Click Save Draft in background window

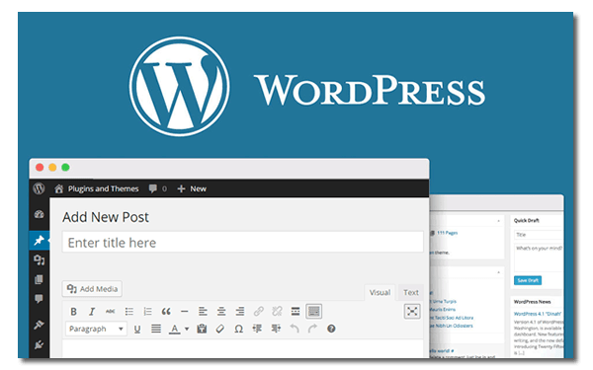click(528, 280)
